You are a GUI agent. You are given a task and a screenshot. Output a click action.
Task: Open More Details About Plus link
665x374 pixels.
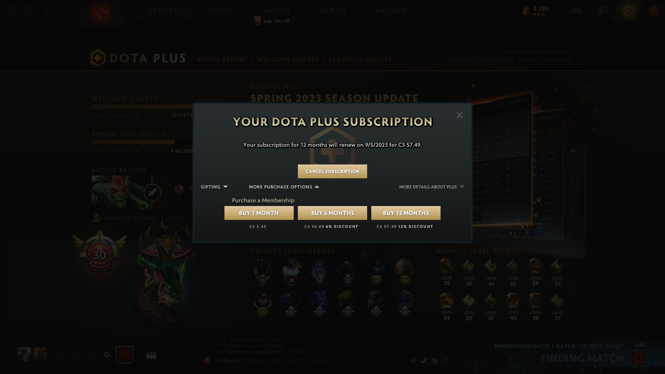(x=431, y=187)
